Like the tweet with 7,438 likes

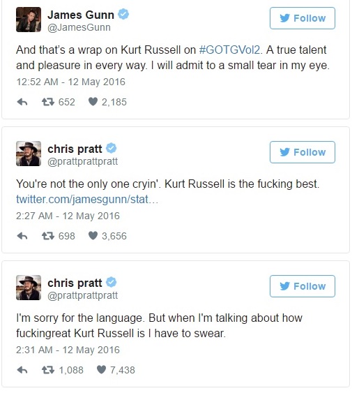[101, 370]
